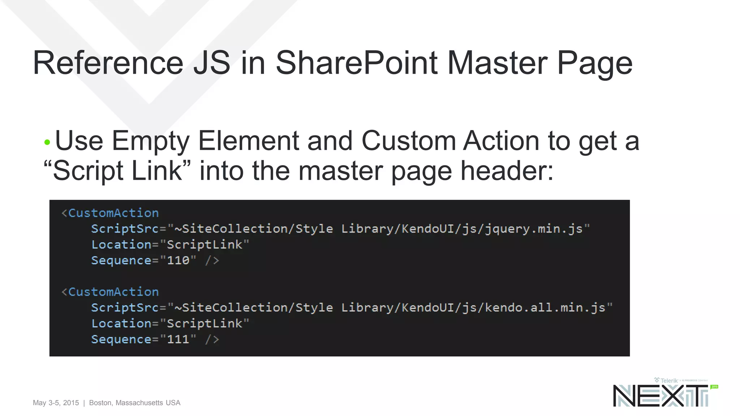Click the green bullet point marker
This screenshot has height=416, width=740.
47,142
